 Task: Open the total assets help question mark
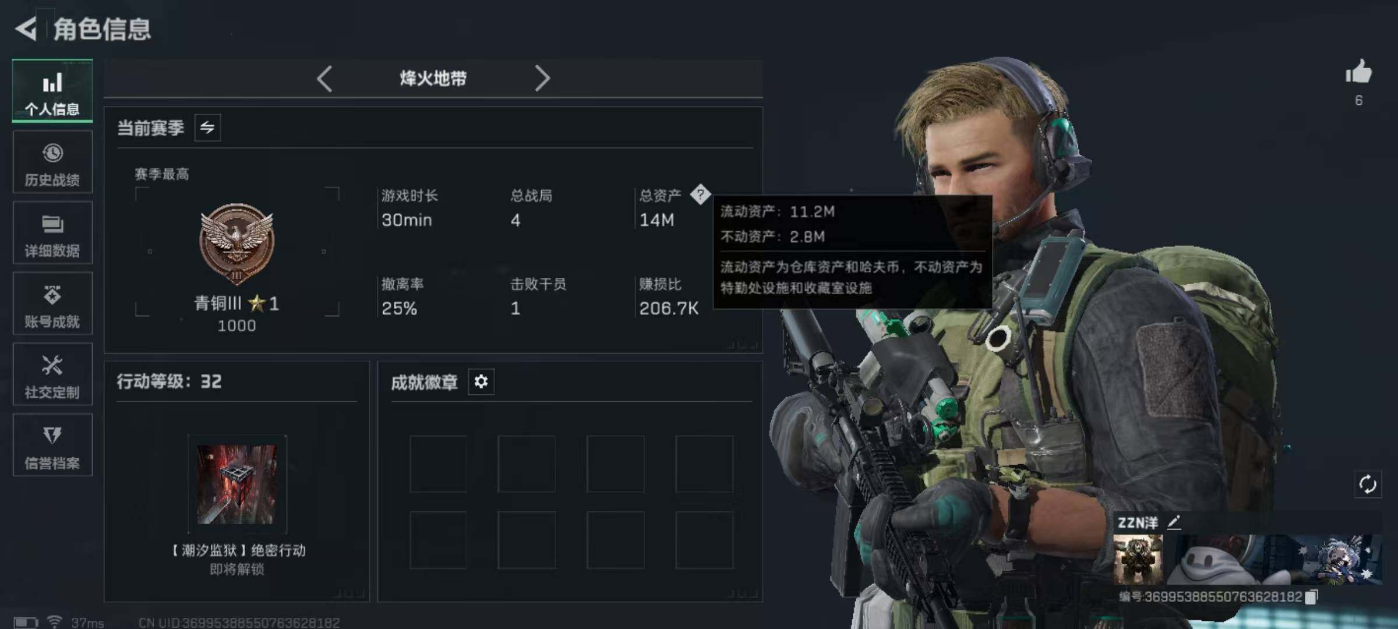click(x=700, y=195)
